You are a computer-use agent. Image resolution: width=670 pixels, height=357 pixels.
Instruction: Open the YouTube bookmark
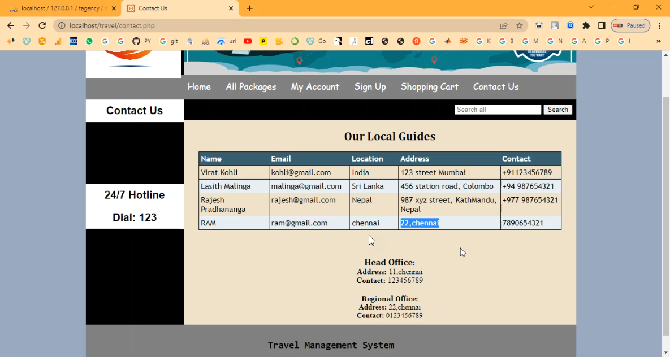[x=248, y=41]
